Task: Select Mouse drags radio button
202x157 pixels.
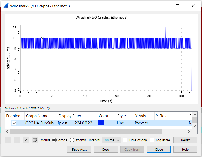Action: click(54, 140)
